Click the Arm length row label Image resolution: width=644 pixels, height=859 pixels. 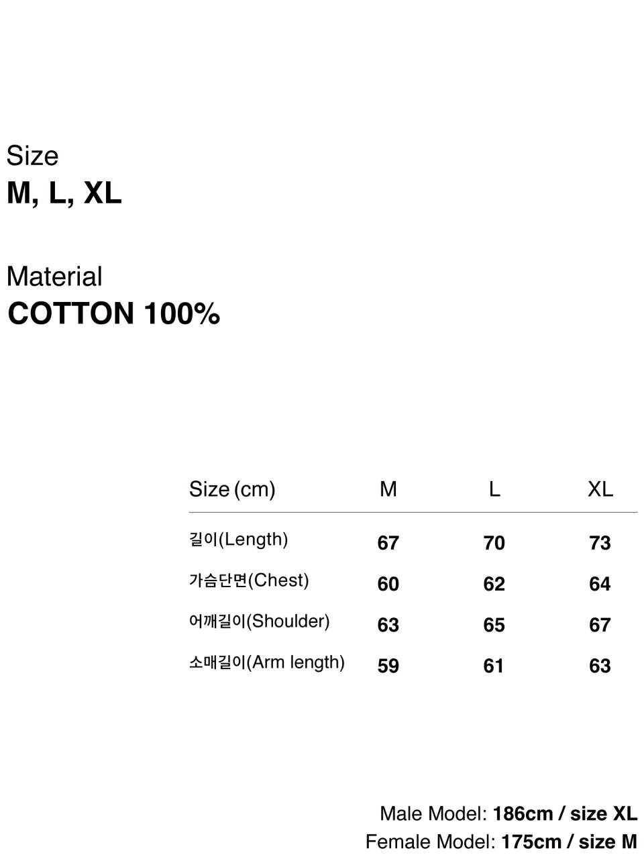pyautogui.click(x=267, y=662)
